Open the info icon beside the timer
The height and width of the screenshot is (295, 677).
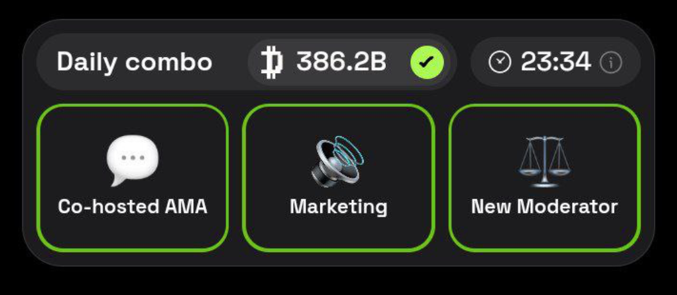coord(611,63)
